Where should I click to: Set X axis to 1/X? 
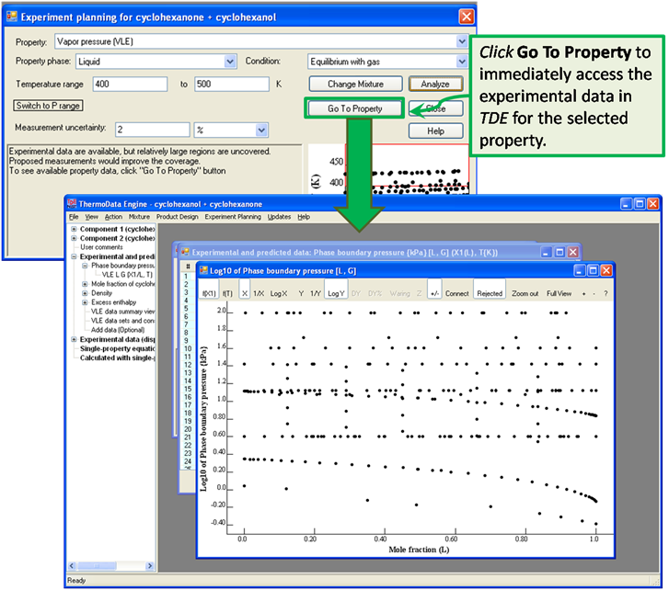tap(259, 293)
